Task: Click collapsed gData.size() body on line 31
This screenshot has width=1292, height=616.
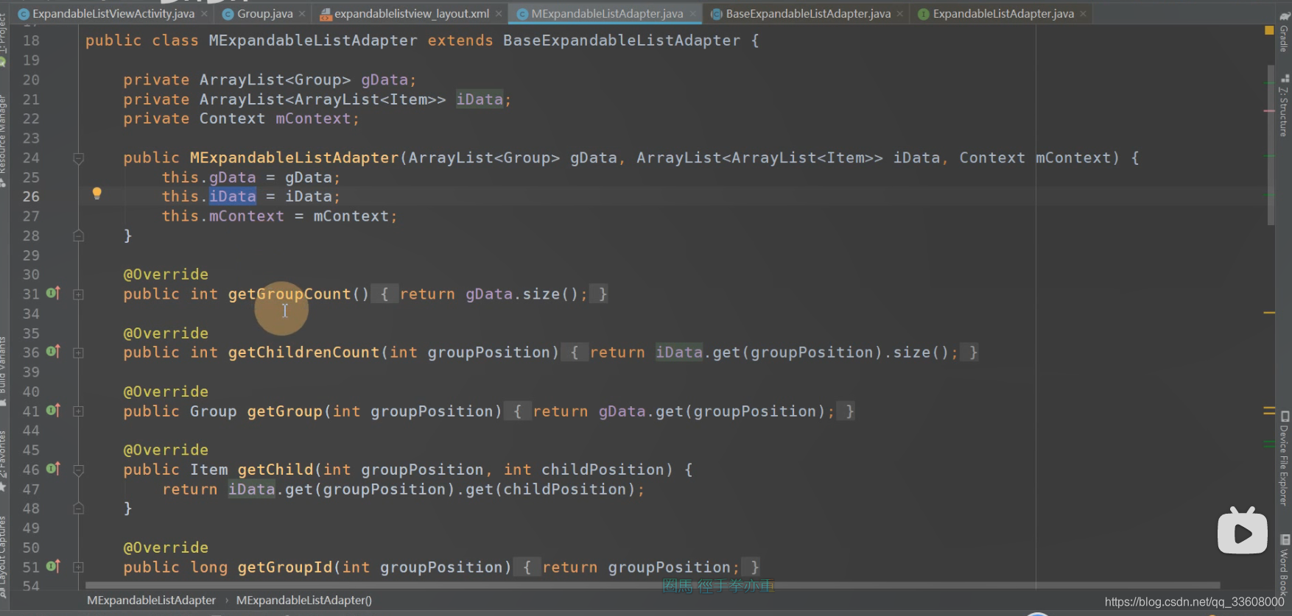Action: [x=489, y=294]
